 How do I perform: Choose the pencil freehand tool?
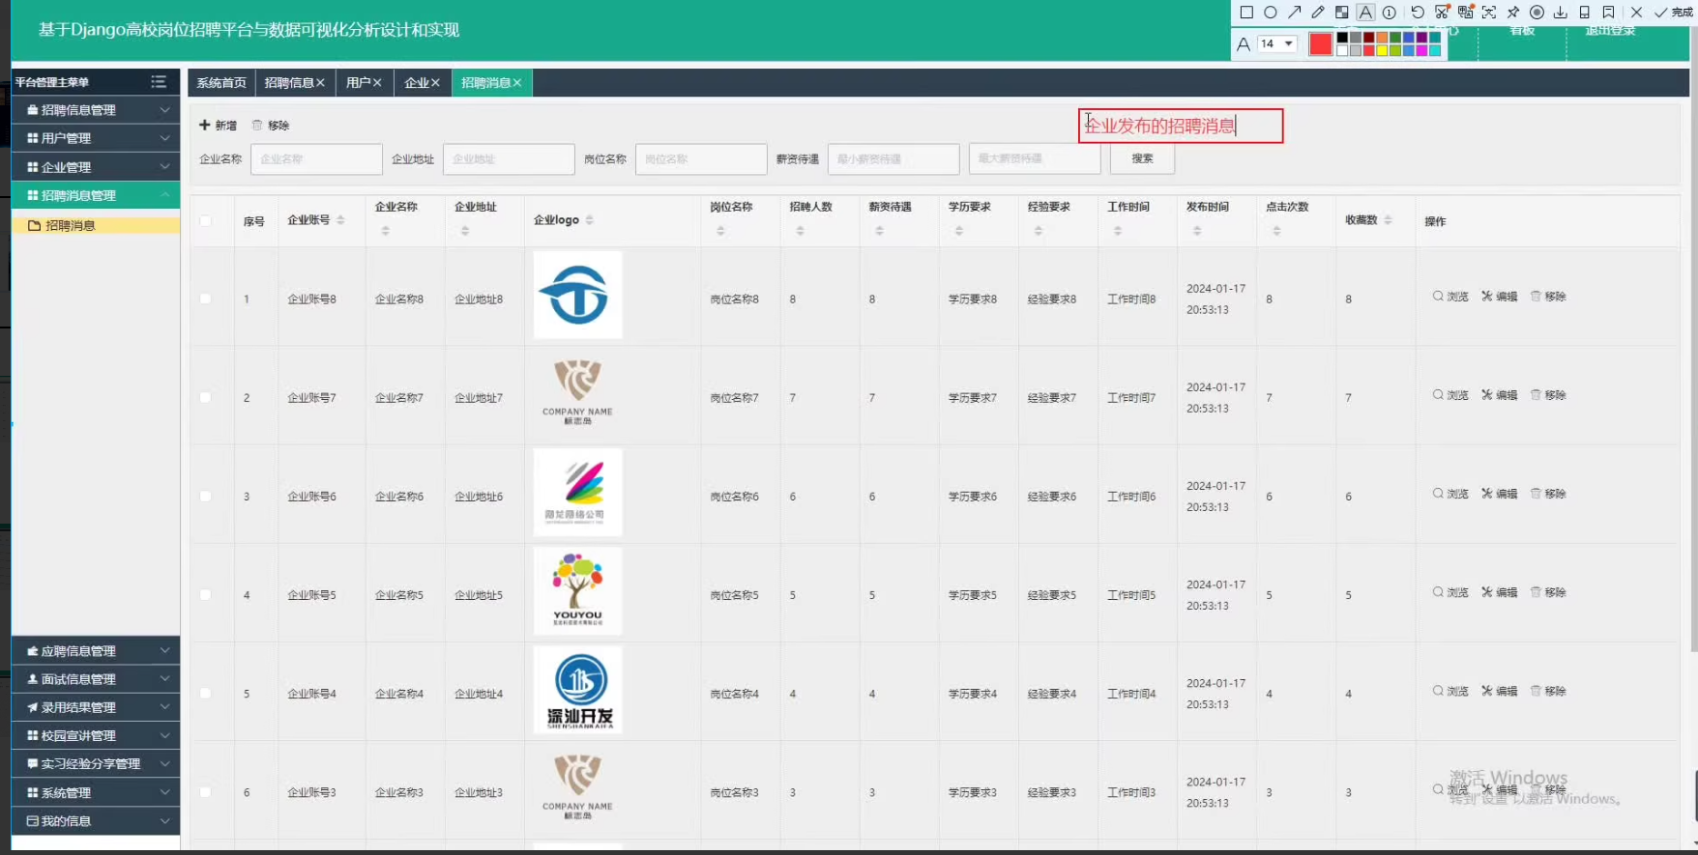click(x=1317, y=13)
